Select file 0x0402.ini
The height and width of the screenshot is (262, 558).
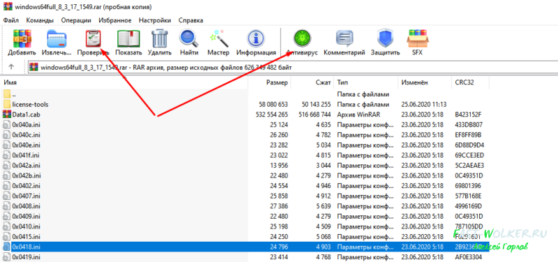pyautogui.click(x=26, y=185)
